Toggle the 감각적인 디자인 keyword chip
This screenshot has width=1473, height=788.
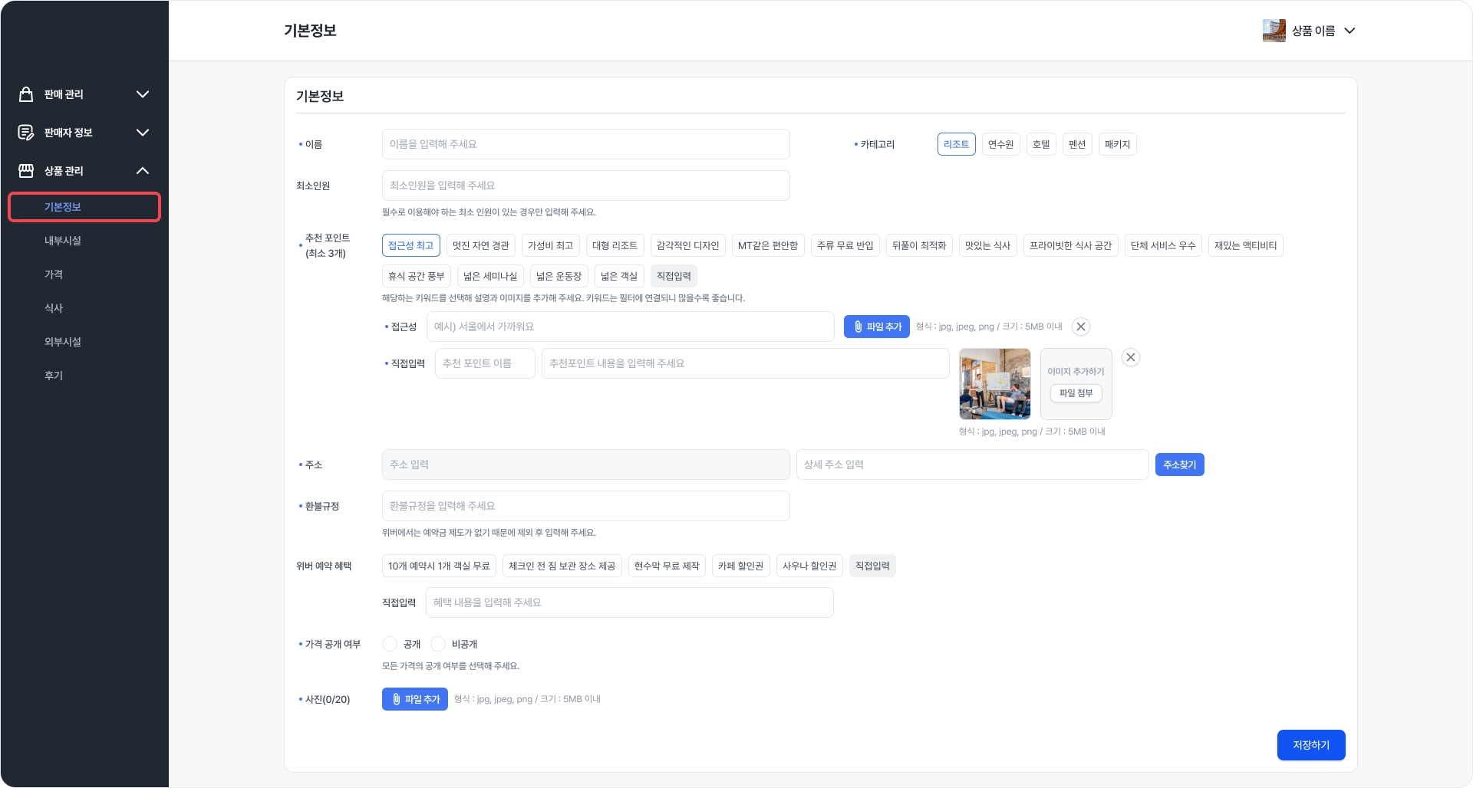click(x=688, y=245)
